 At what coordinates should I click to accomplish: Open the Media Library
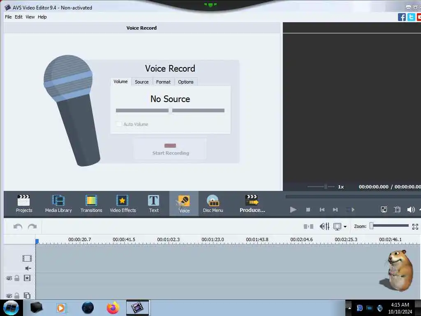tap(58, 204)
